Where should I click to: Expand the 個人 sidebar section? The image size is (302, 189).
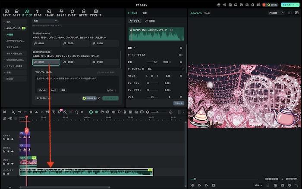pyautogui.click(x=15, y=22)
